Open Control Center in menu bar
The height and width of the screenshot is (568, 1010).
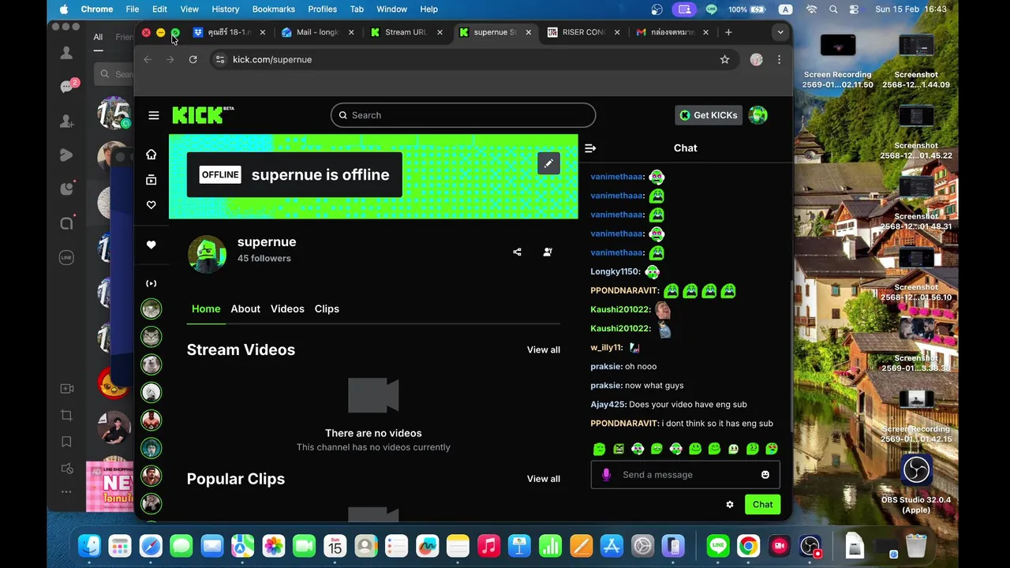855,9
